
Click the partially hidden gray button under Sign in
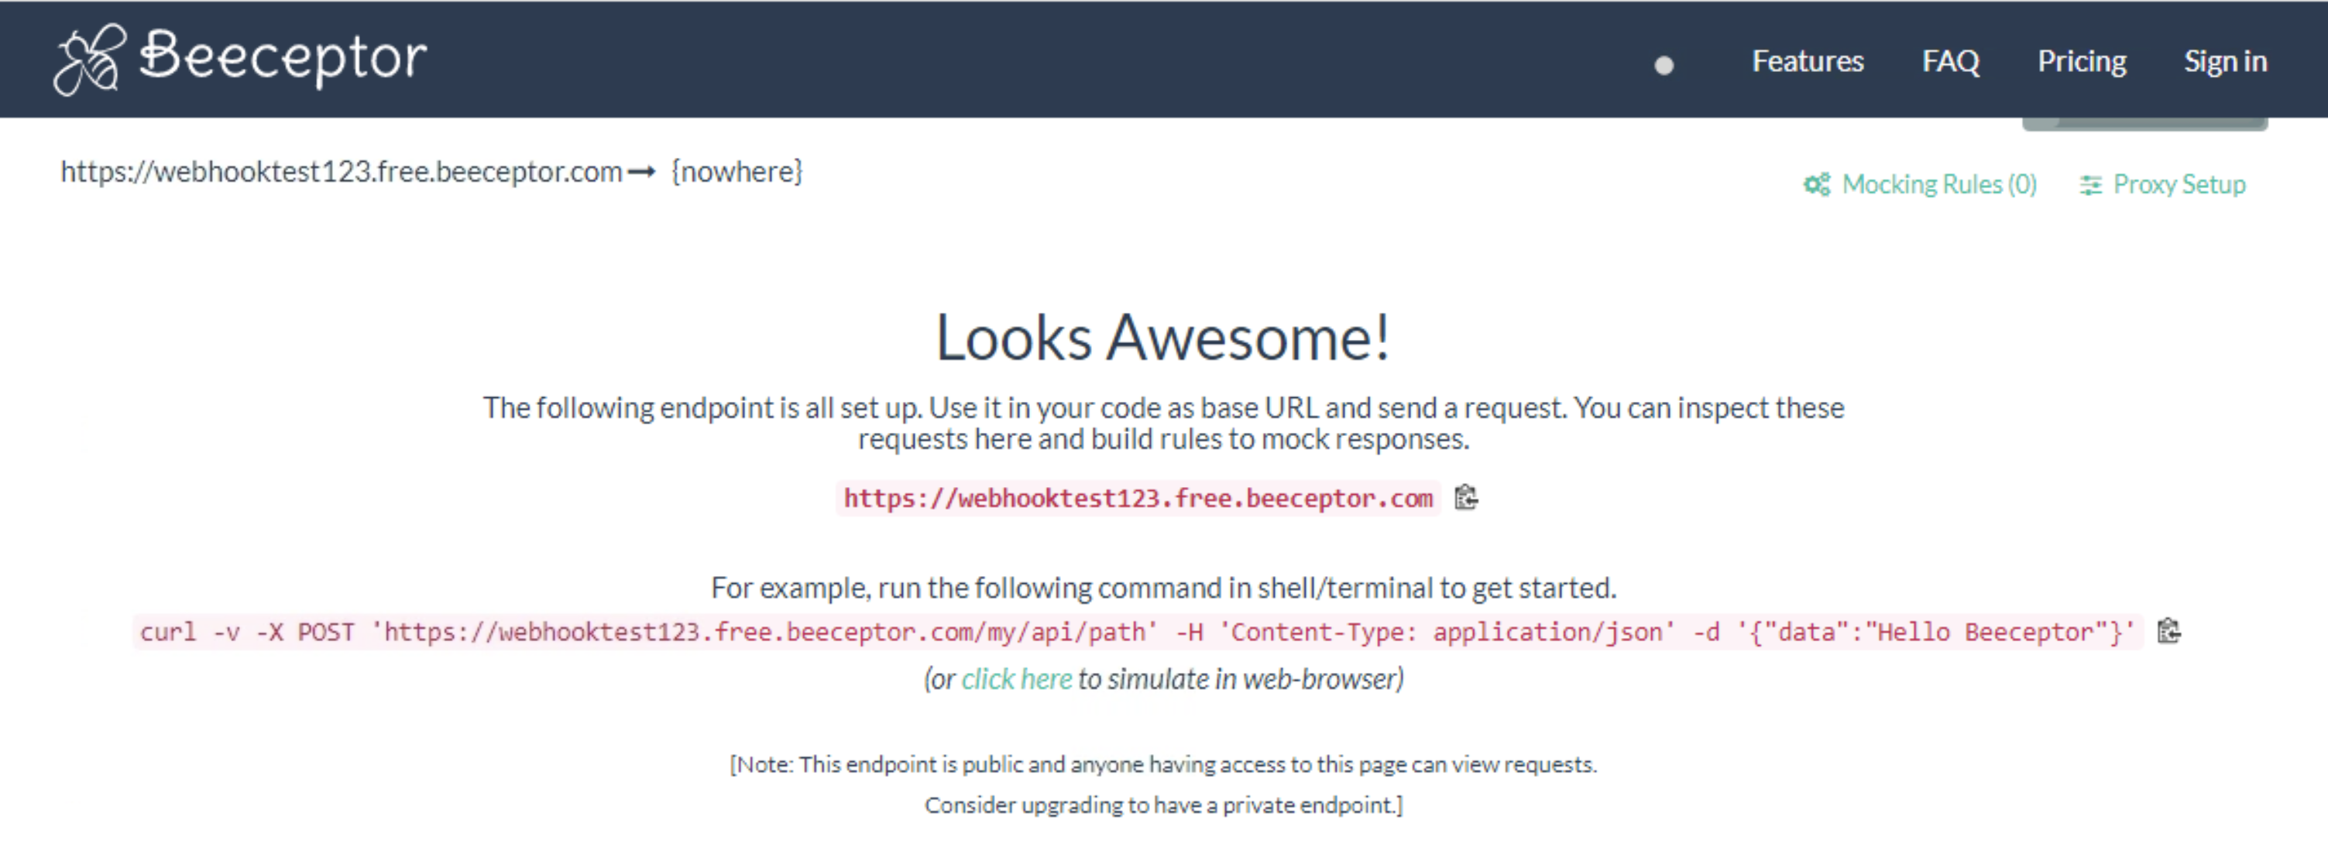pyautogui.click(x=2144, y=124)
